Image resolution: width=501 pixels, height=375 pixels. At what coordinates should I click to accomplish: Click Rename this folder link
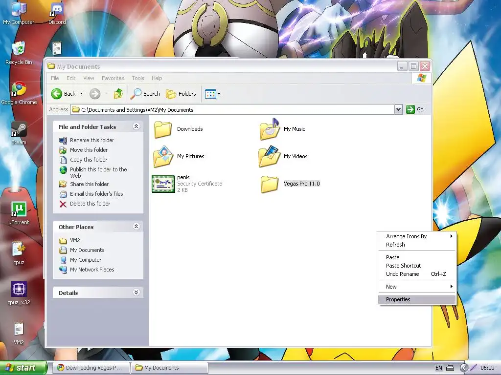92,140
